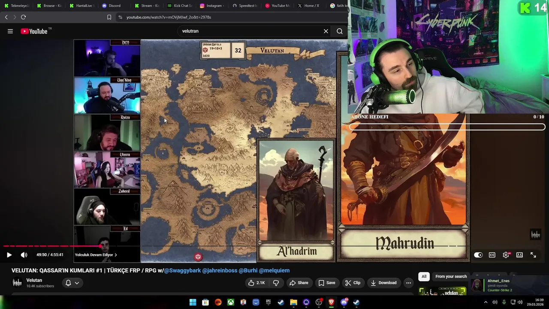Click the YouTube search magnifier button
Screen dimensions: 549x309
click(x=340, y=31)
